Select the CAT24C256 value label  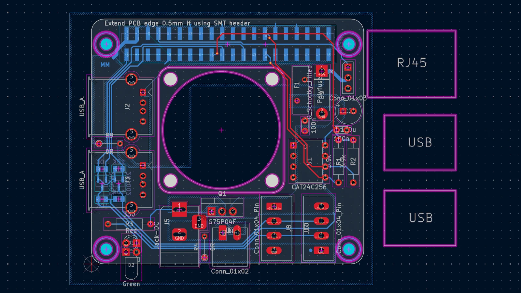309,187
